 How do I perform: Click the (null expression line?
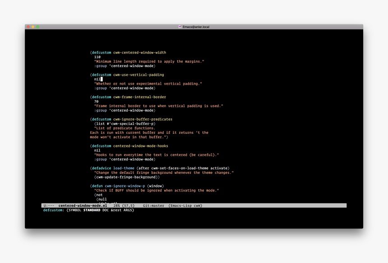(x=102, y=200)
